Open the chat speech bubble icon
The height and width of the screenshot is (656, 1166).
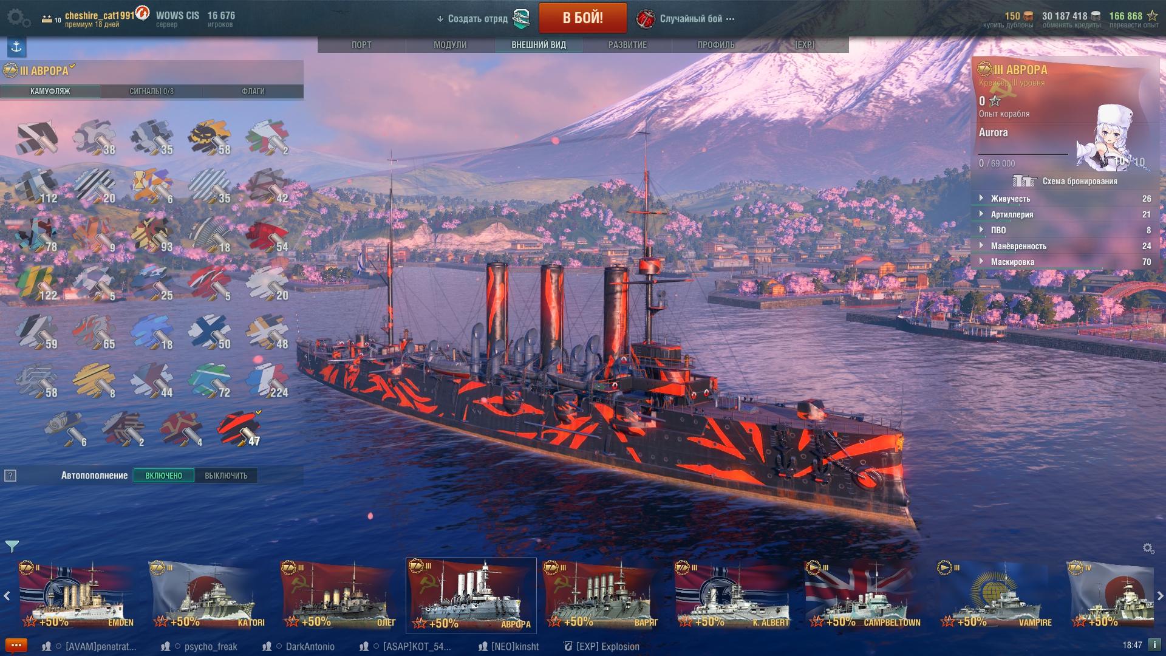coord(16,645)
